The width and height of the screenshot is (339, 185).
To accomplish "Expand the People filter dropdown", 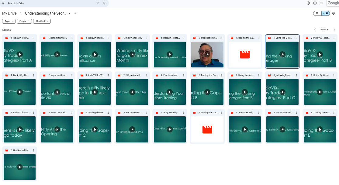I will click(24, 21).
